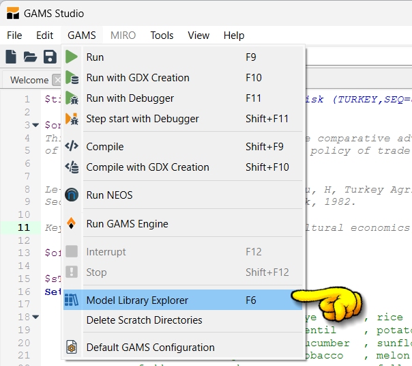Open the View menu
The height and width of the screenshot is (366, 412).
tap(198, 36)
